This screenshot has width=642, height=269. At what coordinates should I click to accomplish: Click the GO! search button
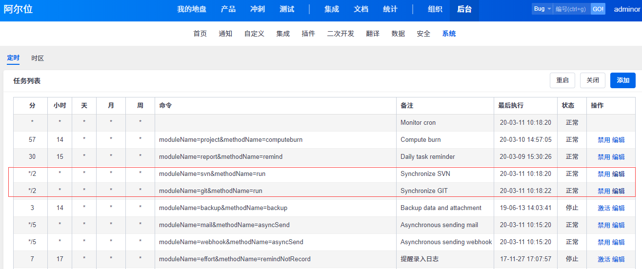click(x=598, y=9)
